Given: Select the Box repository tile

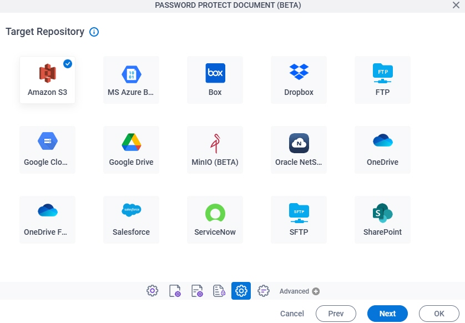Looking at the screenshot, I should click(x=215, y=80).
